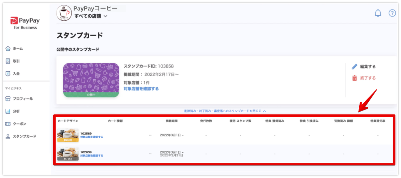Select スタンプカード in the sidebar
Image resolution: width=401 pixels, height=178 pixels.
click(24, 136)
